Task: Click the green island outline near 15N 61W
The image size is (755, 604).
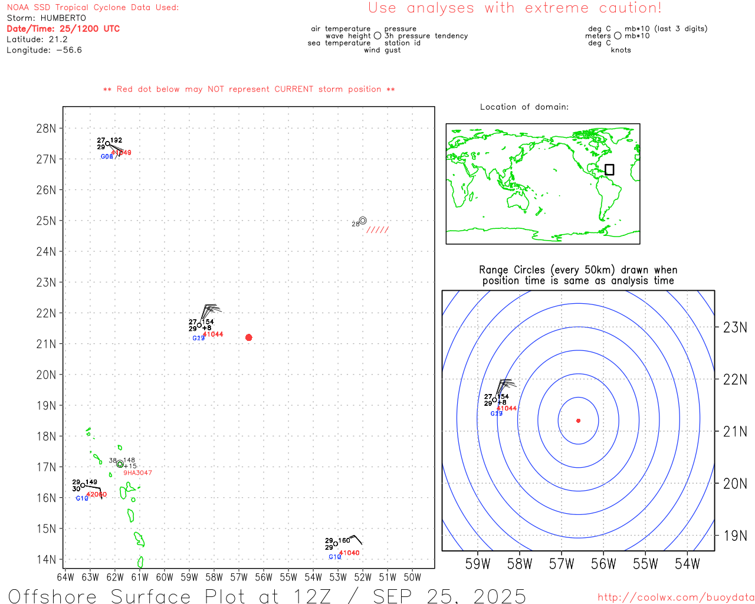Action: 139,539
